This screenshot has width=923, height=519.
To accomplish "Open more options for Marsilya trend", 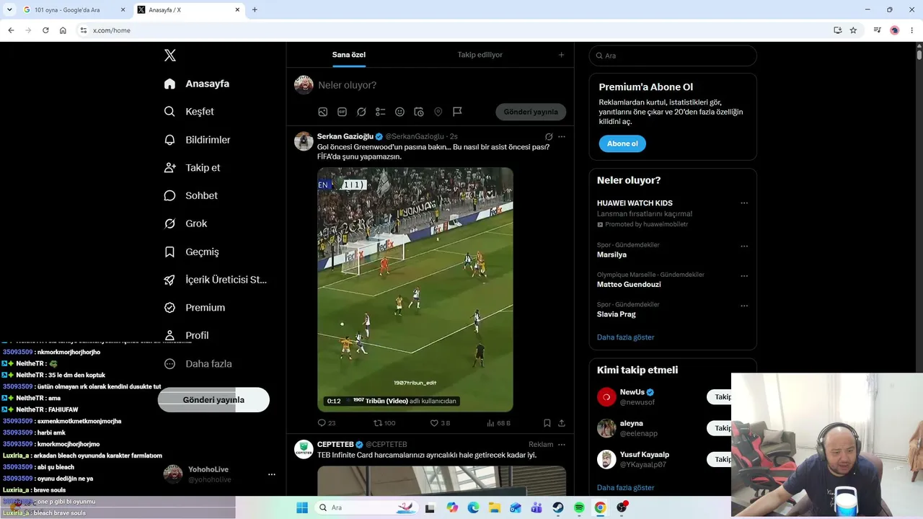I will (744, 247).
